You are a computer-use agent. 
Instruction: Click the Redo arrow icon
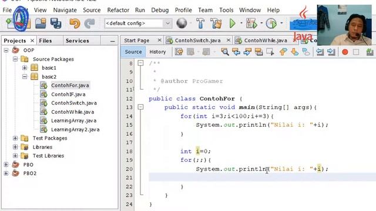[89, 23]
